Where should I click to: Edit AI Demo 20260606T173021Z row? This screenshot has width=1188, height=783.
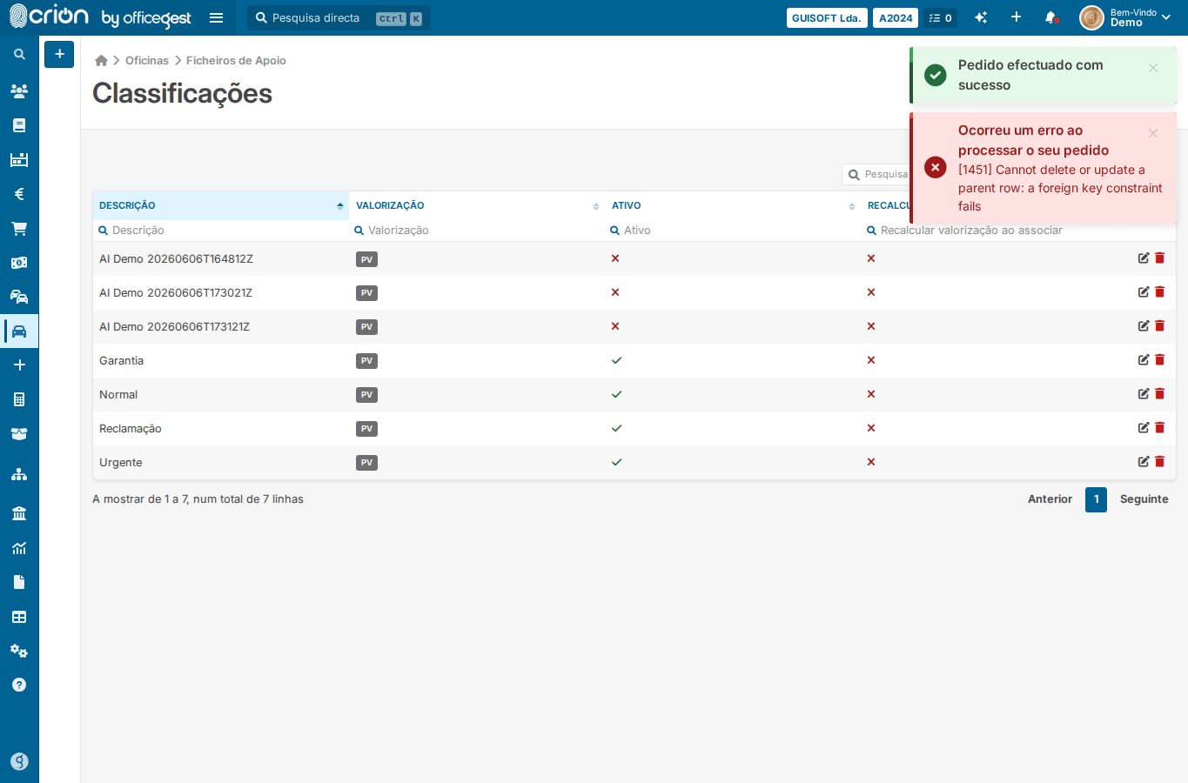[x=1144, y=292]
